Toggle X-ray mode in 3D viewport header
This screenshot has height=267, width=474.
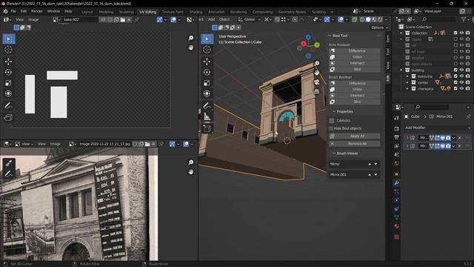pyautogui.click(x=354, y=19)
